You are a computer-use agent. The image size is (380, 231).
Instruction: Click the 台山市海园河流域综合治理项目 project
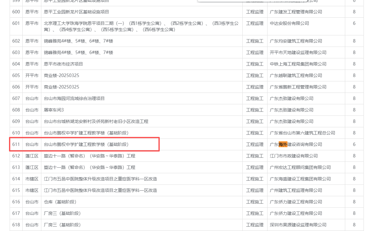coord(74,98)
